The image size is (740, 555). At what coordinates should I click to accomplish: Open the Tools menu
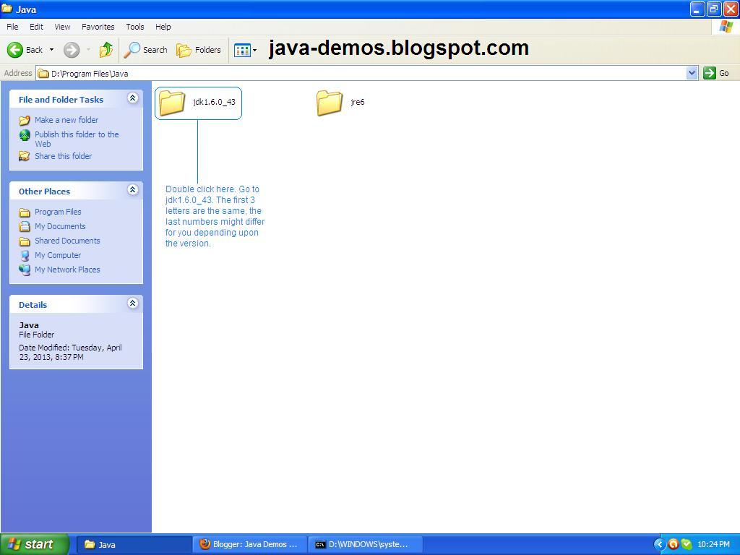click(x=134, y=27)
